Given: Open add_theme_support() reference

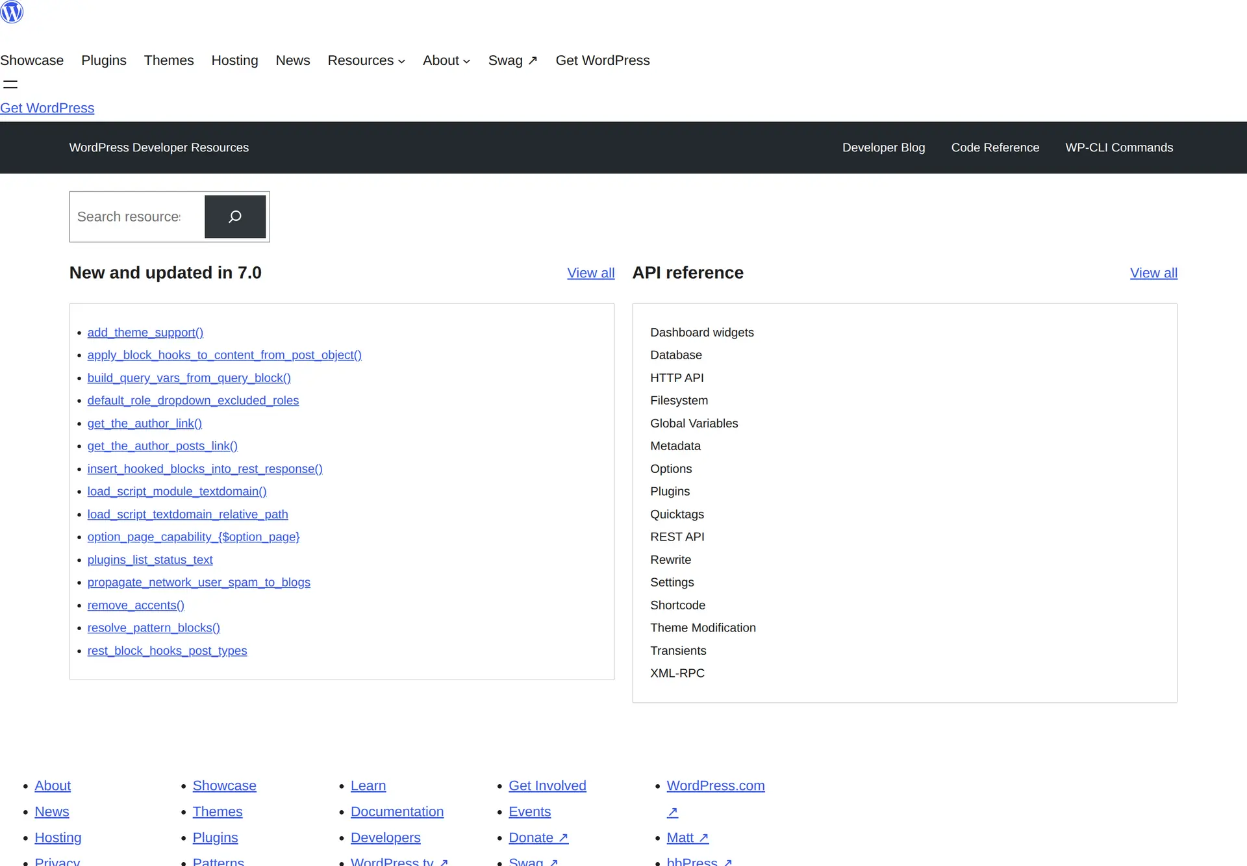Looking at the screenshot, I should pyautogui.click(x=145, y=333).
